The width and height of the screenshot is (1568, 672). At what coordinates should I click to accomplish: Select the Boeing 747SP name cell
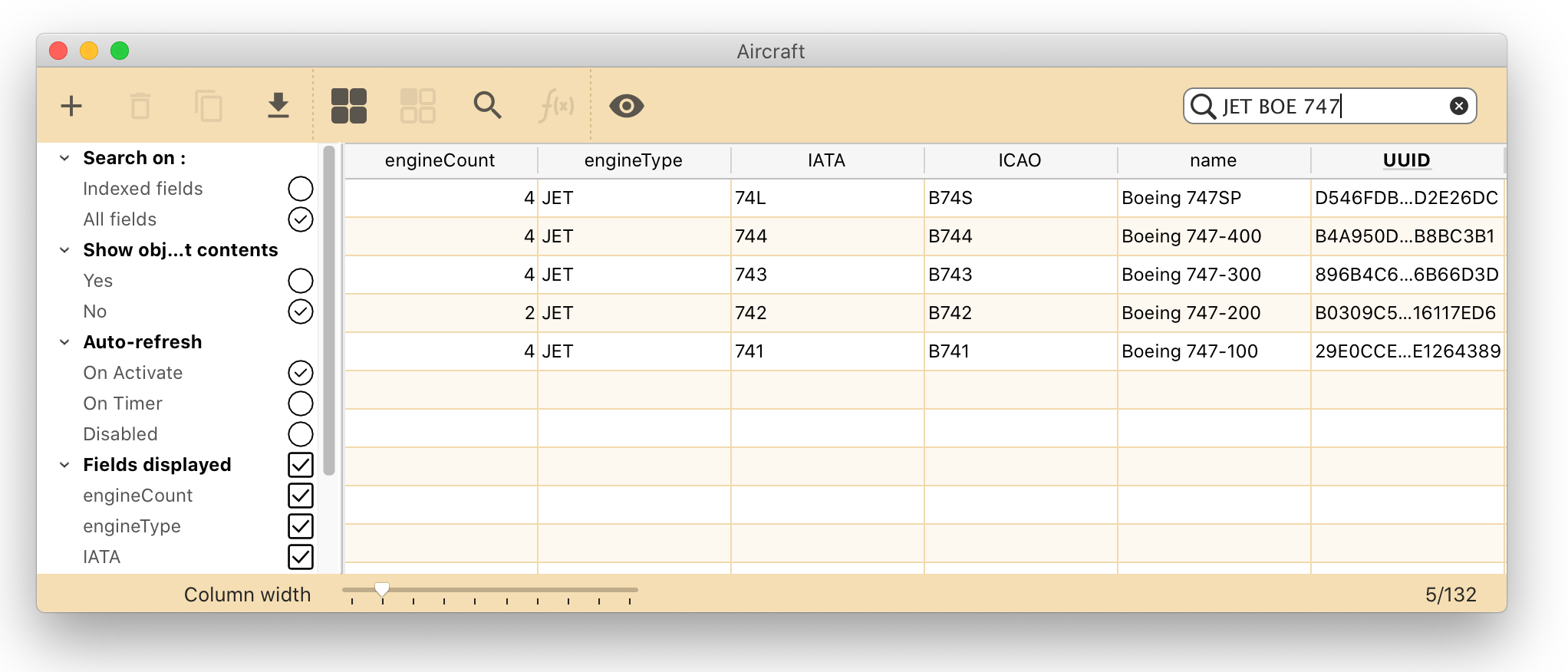click(x=1214, y=198)
